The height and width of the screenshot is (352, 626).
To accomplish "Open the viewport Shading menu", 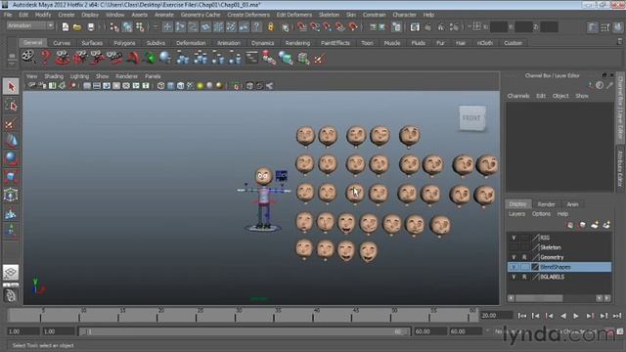I will coord(54,76).
